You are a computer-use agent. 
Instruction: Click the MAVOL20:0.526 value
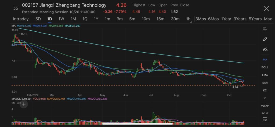point(97,99)
